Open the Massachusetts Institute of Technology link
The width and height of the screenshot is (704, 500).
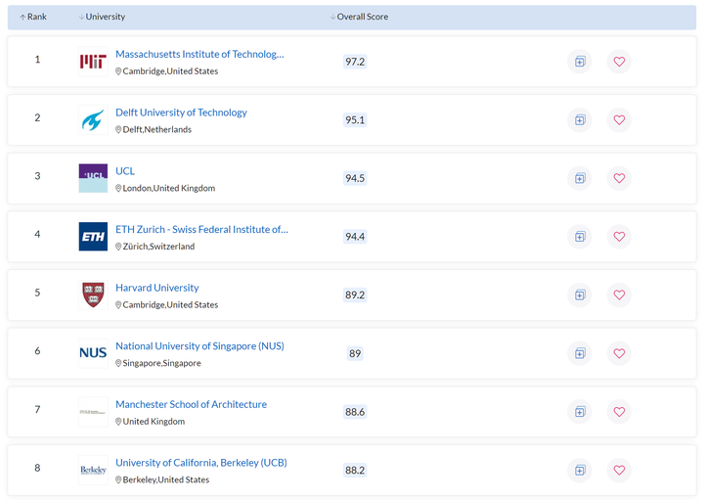(199, 54)
